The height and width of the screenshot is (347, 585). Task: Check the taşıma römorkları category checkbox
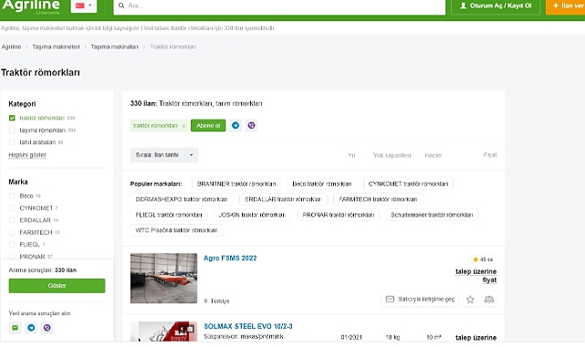click(12, 131)
